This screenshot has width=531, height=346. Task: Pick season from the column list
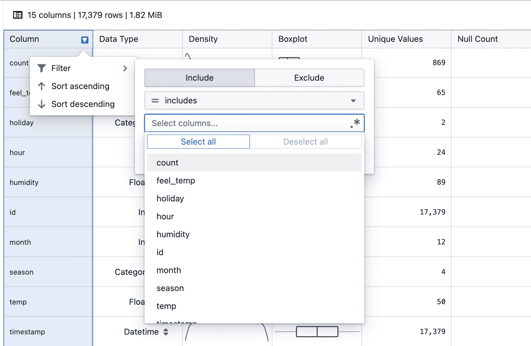[x=170, y=288]
